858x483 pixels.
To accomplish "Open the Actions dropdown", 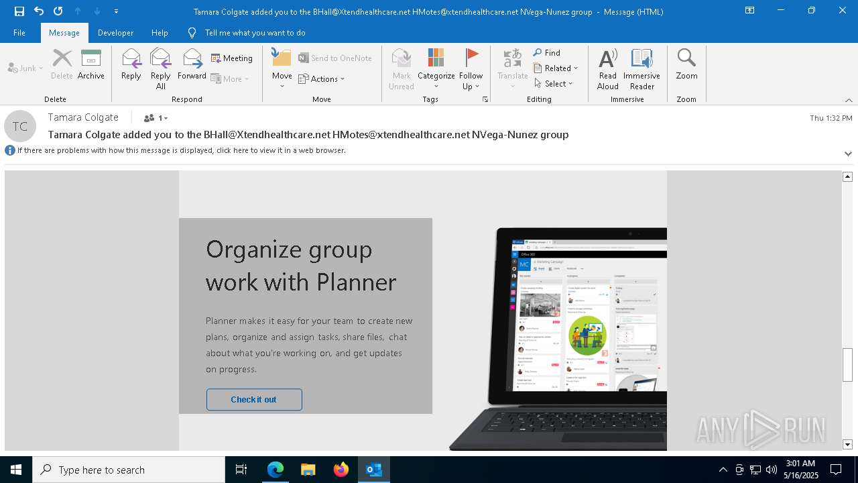I will [322, 78].
